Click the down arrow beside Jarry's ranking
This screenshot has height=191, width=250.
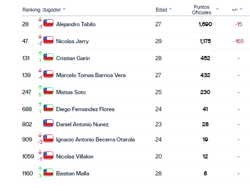click(40, 37)
